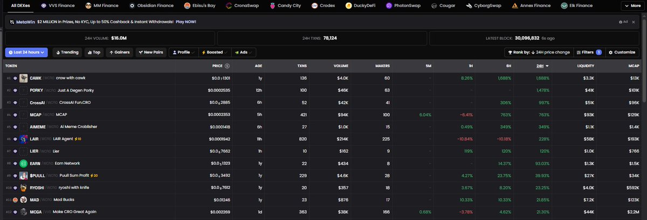Click the Play NOW! ad link
The image size is (647, 220).
tap(186, 22)
